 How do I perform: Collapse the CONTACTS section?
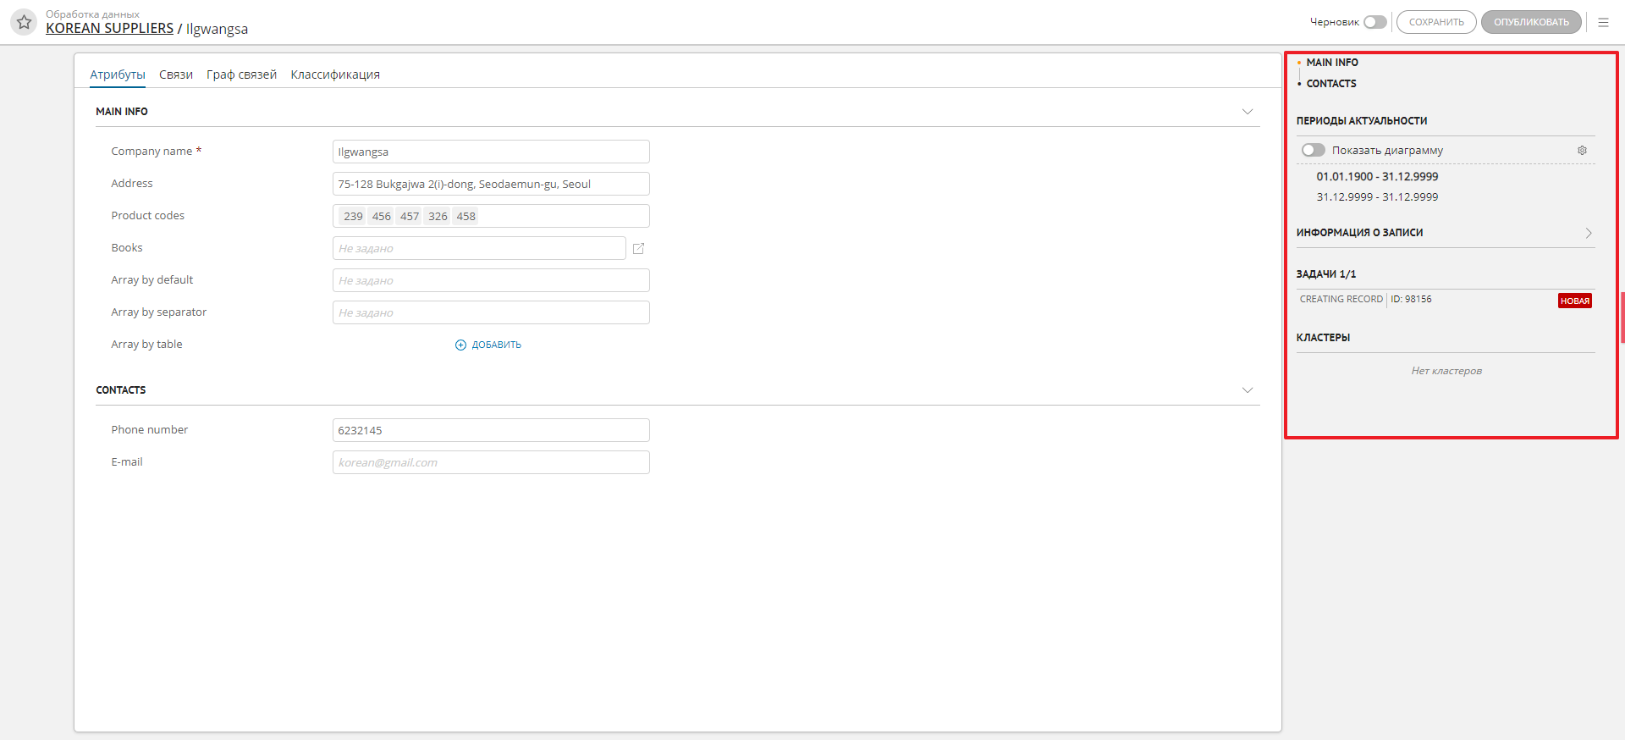coord(1247,390)
